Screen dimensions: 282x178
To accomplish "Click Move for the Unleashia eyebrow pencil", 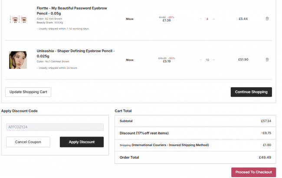I will point(129,60).
